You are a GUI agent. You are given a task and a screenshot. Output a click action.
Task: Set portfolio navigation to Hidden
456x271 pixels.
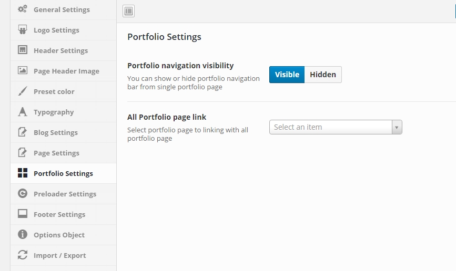pos(323,75)
